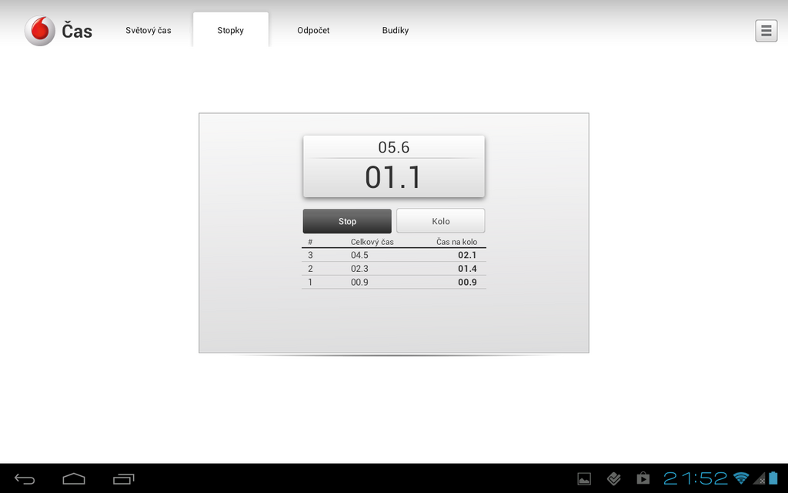Select lap 1 row with 00.9

tap(393, 282)
